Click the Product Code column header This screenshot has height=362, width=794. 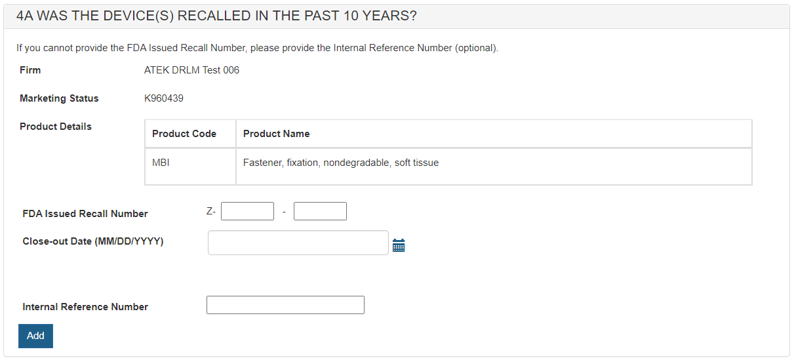[x=184, y=134]
